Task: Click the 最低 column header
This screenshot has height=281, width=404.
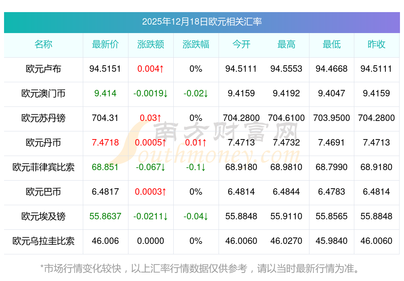Action: 331,44
